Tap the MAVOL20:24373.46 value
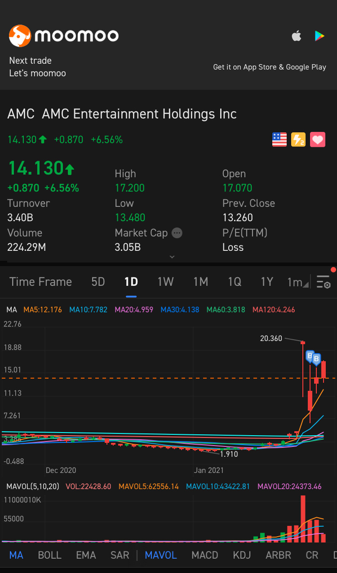This screenshot has width=337, height=573. (x=289, y=486)
